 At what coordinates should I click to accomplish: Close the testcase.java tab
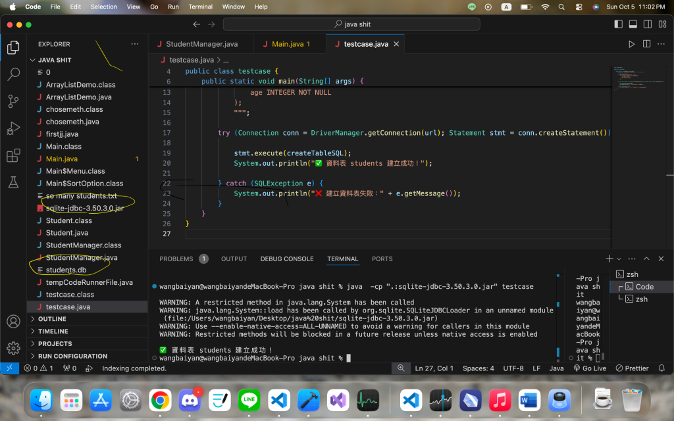[x=396, y=44]
